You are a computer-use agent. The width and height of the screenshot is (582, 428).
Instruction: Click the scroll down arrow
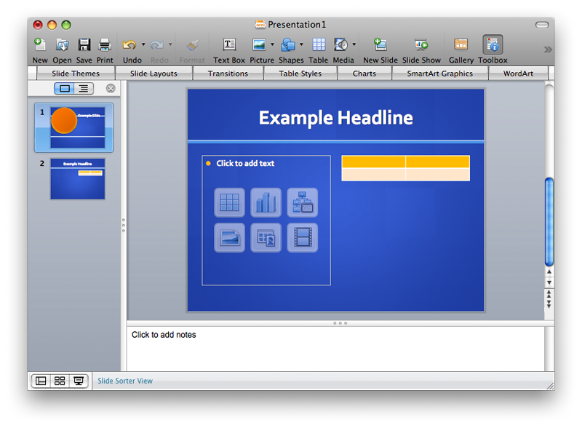tap(549, 282)
